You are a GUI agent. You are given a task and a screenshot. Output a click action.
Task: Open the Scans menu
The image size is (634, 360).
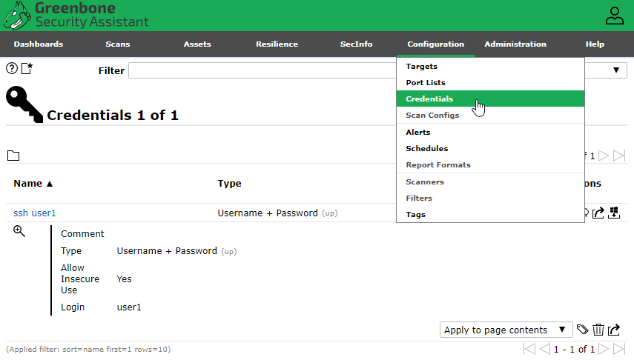tap(118, 44)
